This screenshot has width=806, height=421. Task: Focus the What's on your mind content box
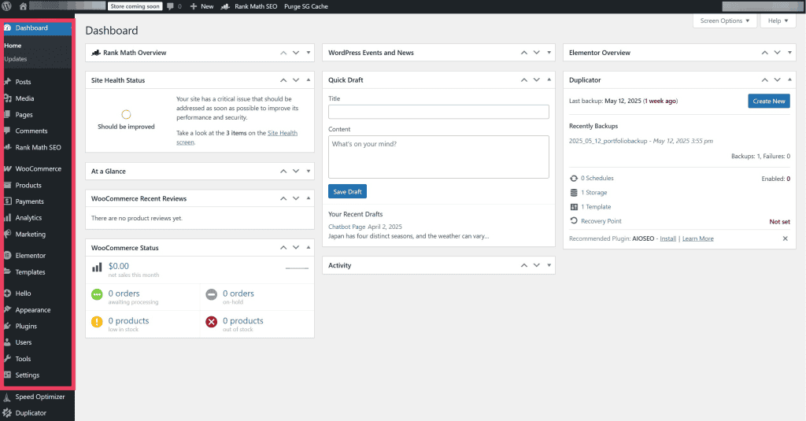click(438, 157)
